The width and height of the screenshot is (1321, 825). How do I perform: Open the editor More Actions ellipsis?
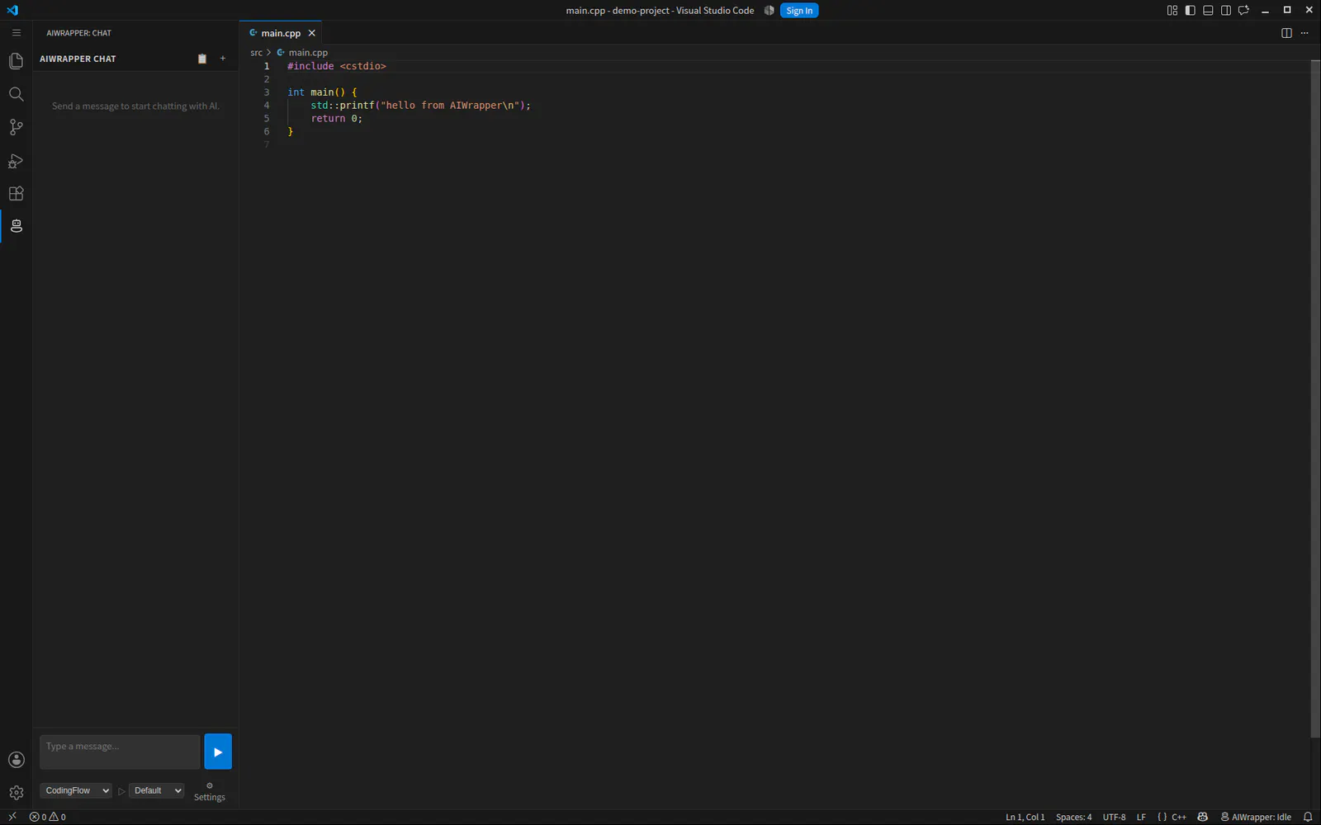coord(1304,33)
